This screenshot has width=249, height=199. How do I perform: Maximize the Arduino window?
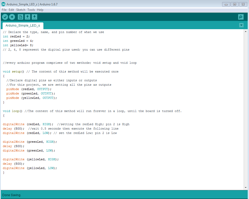tap(235, 4)
